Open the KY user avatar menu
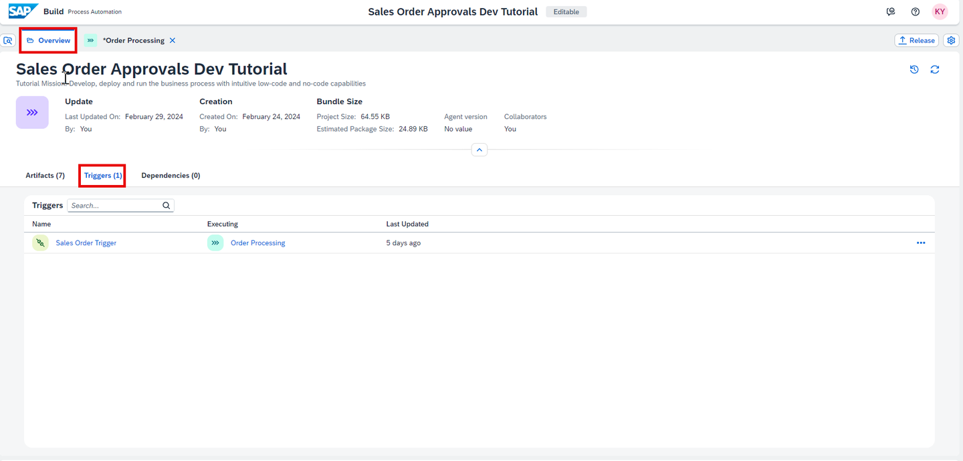Screen dimensions: 963x461 pos(940,12)
